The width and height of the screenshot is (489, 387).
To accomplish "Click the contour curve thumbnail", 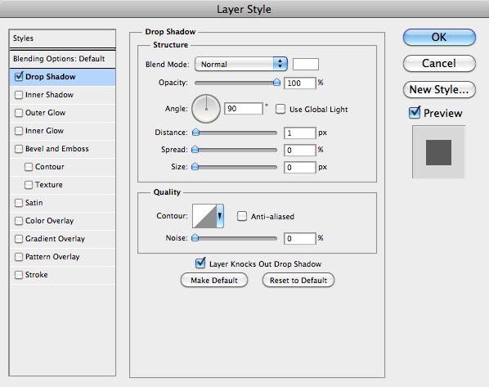I will pyautogui.click(x=204, y=216).
